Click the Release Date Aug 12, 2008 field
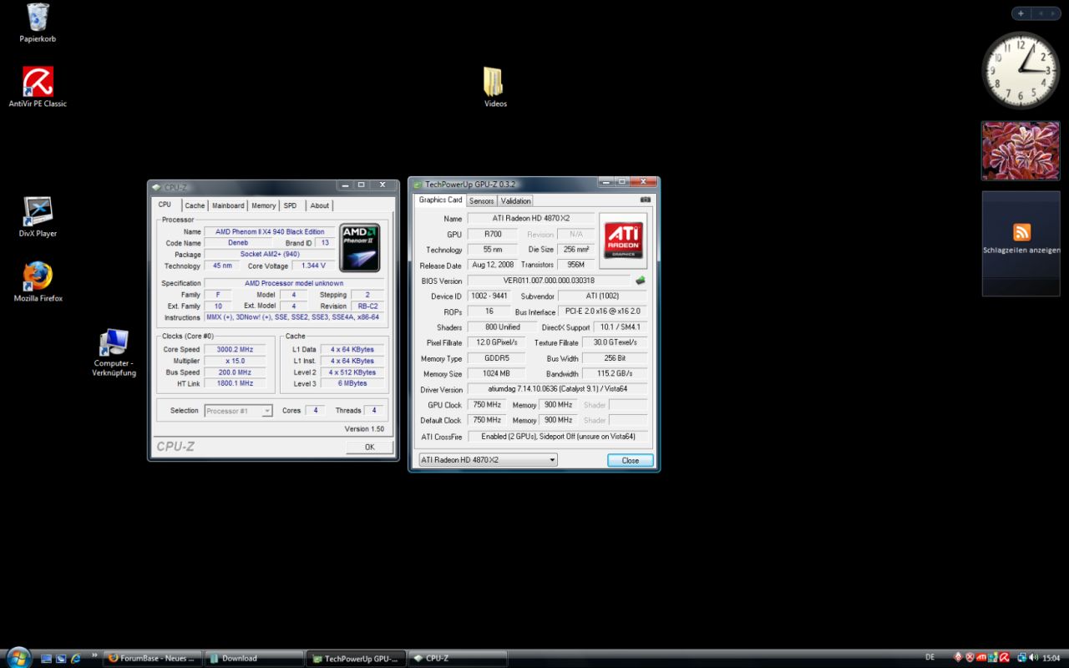The image size is (1069, 668). coord(492,265)
